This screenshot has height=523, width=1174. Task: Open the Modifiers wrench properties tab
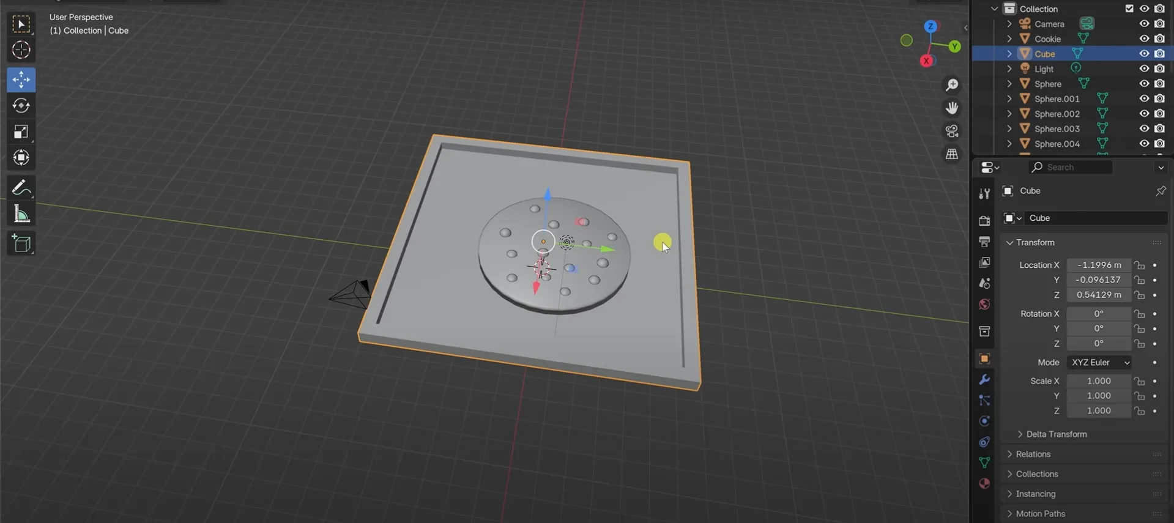pyautogui.click(x=984, y=380)
